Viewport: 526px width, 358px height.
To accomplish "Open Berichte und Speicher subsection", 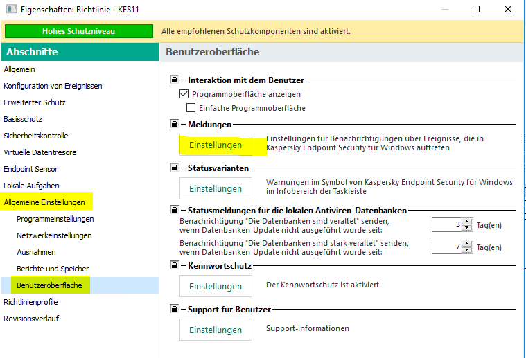I will (x=53, y=269).
